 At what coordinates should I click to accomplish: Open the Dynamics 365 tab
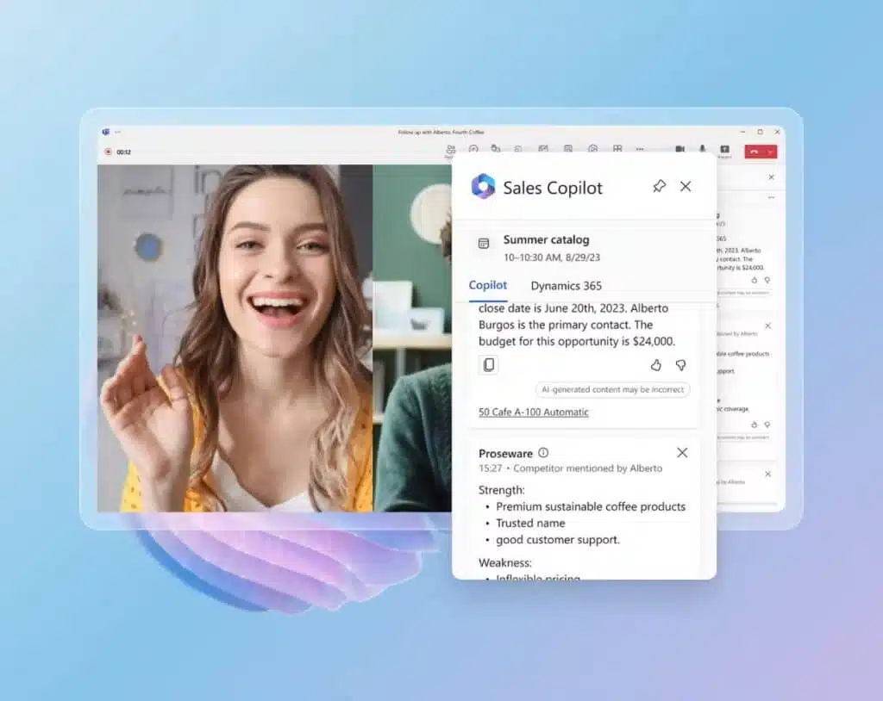pos(566,286)
